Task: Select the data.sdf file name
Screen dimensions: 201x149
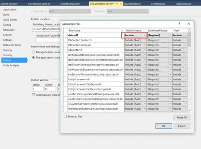Action: [x=73, y=35]
